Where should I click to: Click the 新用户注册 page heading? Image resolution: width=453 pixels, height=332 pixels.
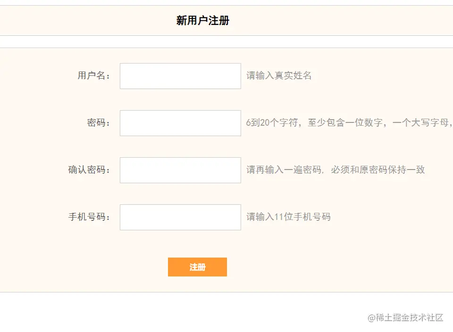pos(203,21)
